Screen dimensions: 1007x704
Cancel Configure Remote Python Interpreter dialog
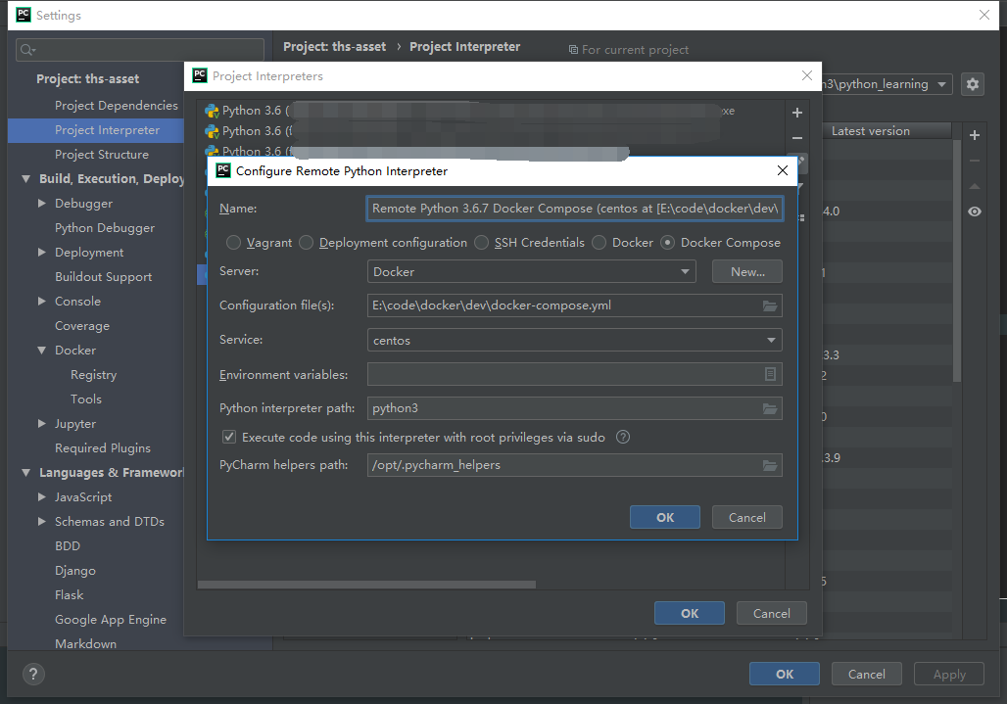[x=746, y=517]
